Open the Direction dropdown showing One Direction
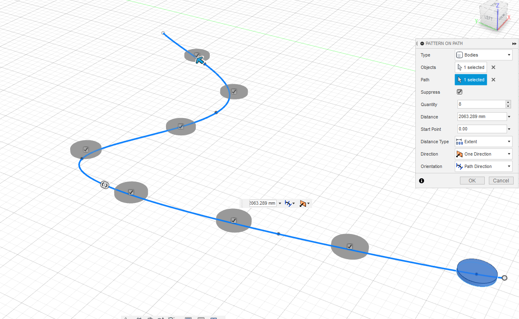This screenshot has width=519, height=319. pyautogui.click(x=483, y=154)
